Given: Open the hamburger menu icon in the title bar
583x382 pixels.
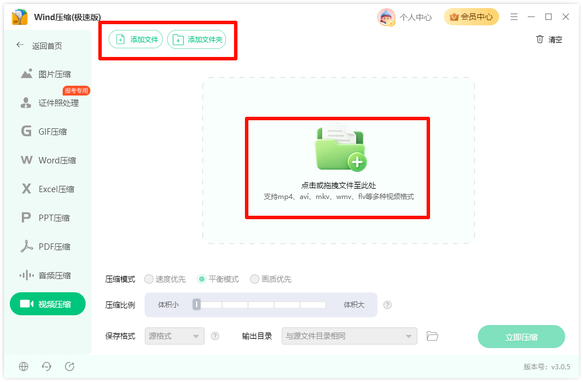Looking at the screenshot, I should click(514, 17).
